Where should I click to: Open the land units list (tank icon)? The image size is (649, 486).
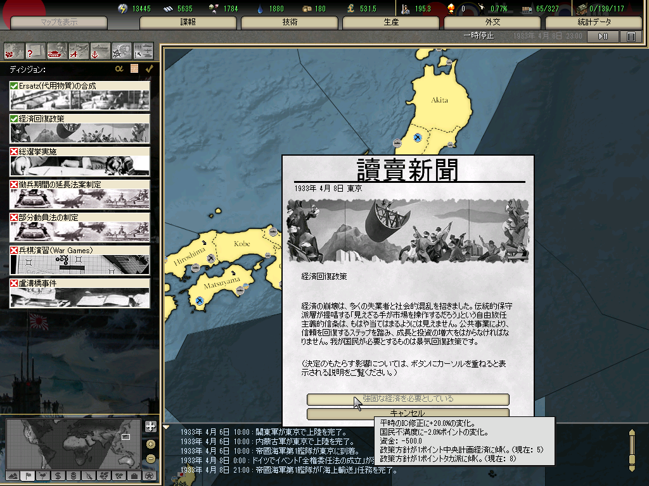(57, 51)
